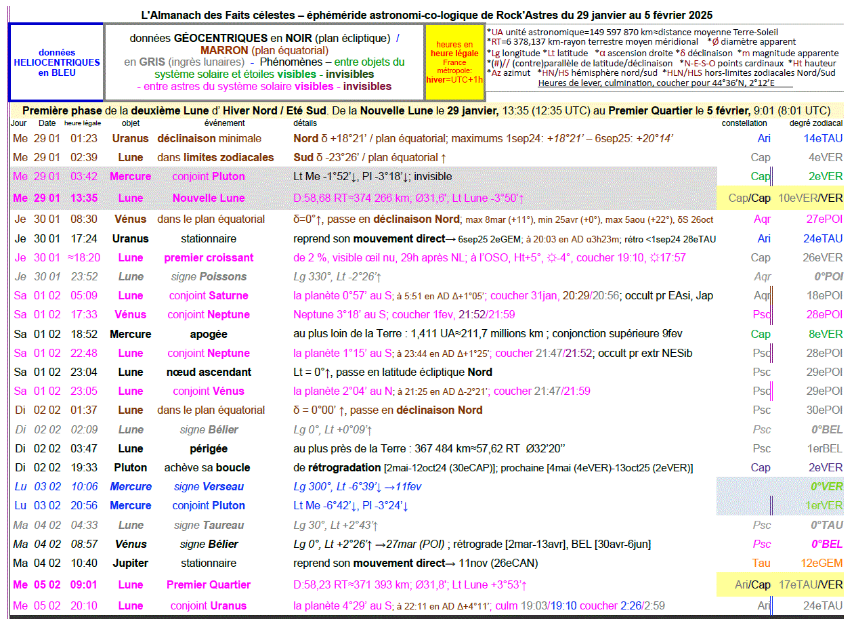Screen dimensions: 854x619
Task: Click '0°VER' green zodiac degree cell
Action: pos(827,486)
